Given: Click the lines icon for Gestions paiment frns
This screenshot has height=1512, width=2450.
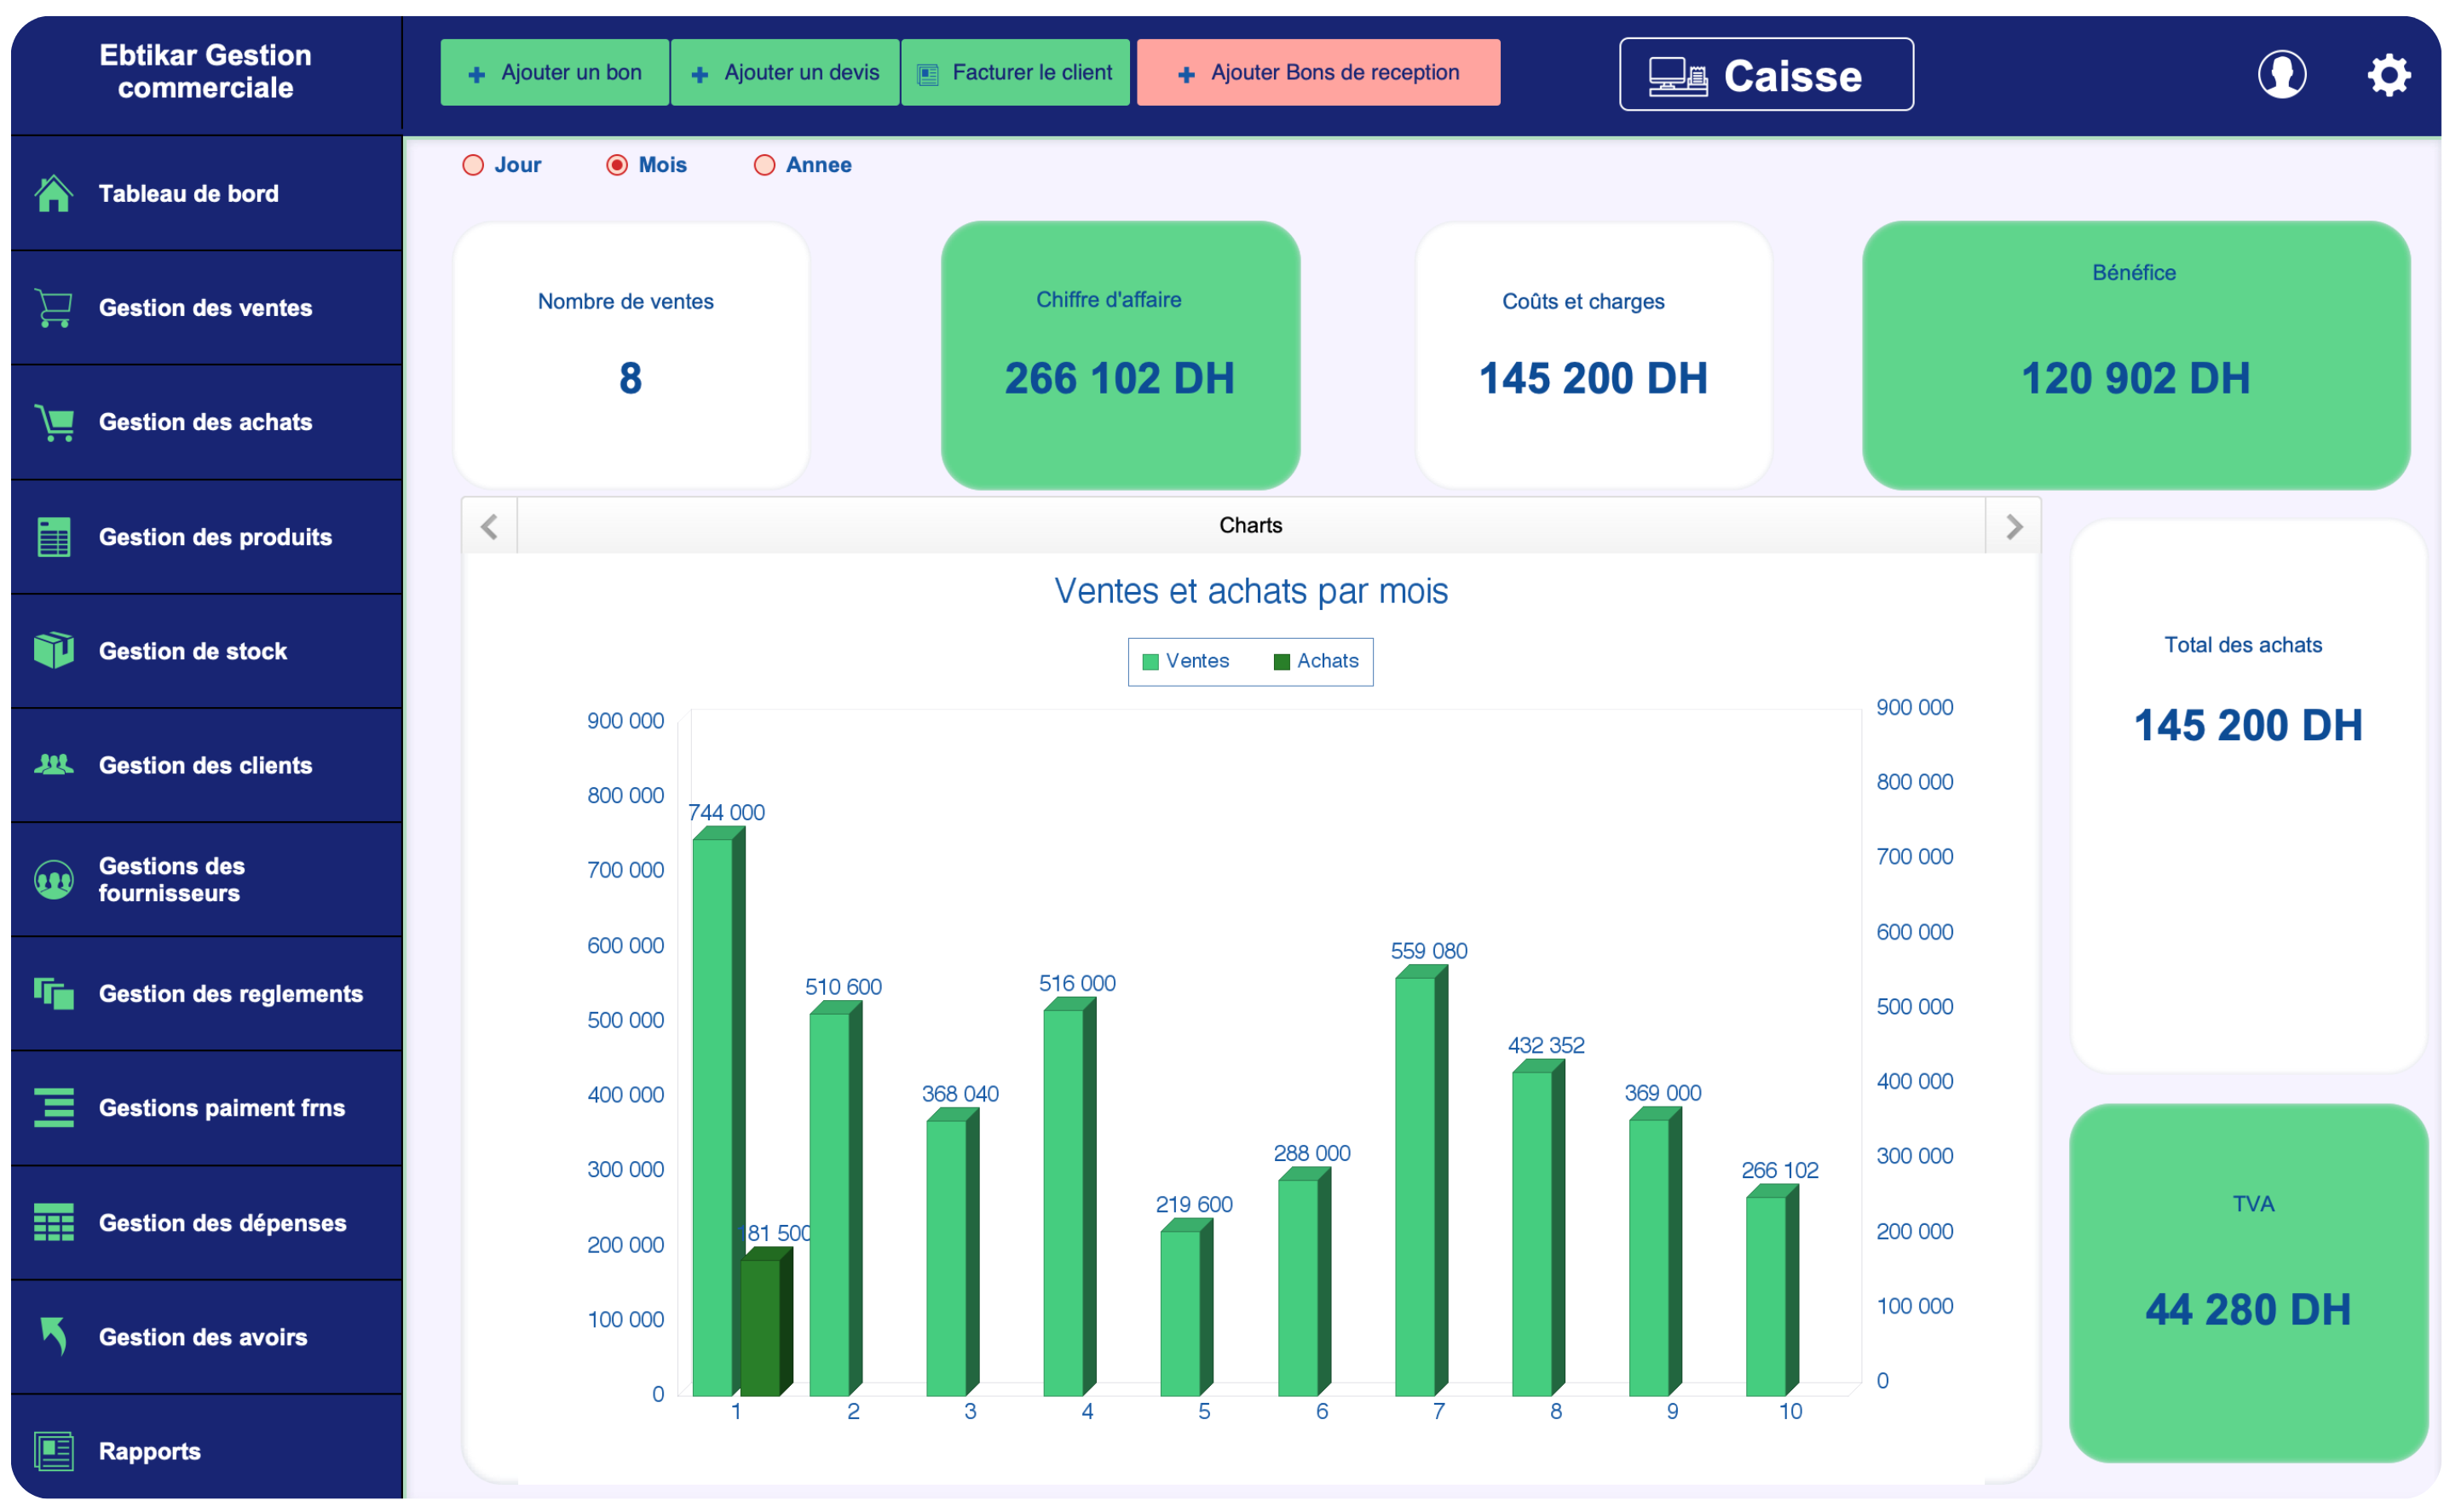Looking at the screenshot, I should click(x=54, y=1108).
